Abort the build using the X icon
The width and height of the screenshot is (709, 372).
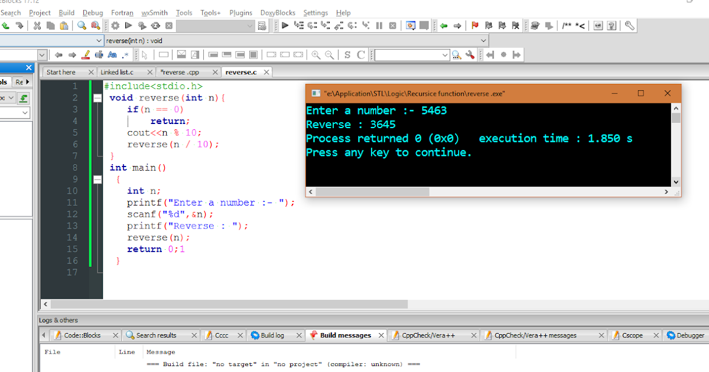pos(168,25)
